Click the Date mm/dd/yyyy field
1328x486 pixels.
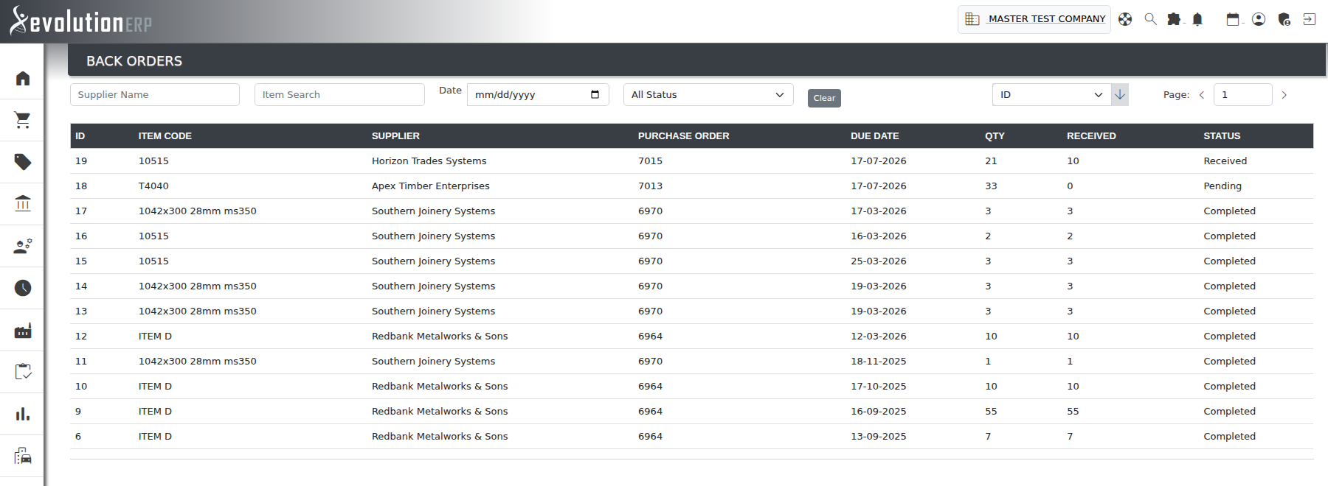click(x=538, y=94)
